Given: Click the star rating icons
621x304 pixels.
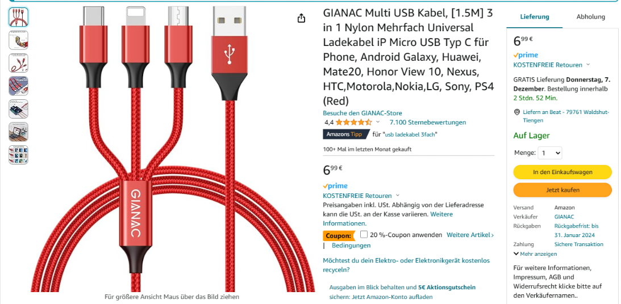Looking at the screenshot, I should (x=354, y=122).
